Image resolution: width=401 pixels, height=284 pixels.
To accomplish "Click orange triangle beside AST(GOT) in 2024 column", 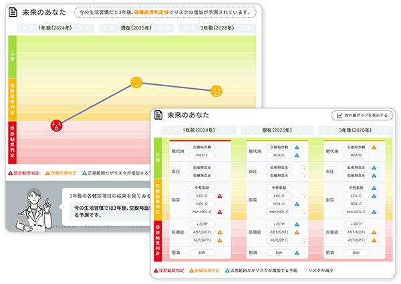I will pyautogui.click(x=219, y=233).
